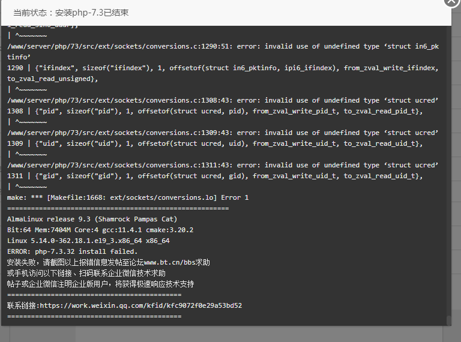Click the 'Bit:64 Mem:7404M Core:4' system info line
This screenshot has width=461, height=342.
[100, 230]
